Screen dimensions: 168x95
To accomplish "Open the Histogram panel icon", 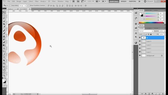I will [136, 28].
